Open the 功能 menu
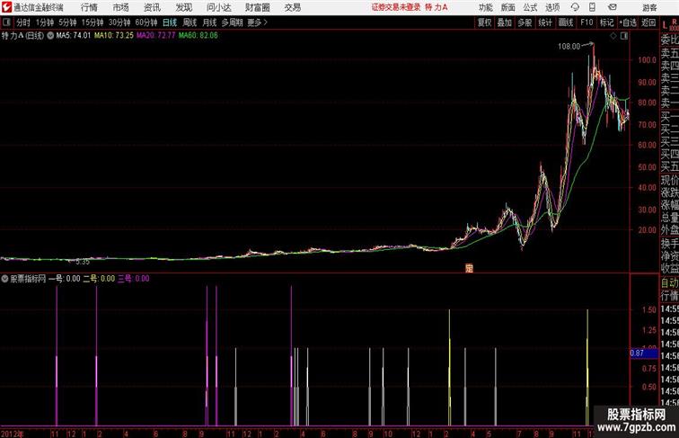Viewport: 679px width, 438px height. 485,7
